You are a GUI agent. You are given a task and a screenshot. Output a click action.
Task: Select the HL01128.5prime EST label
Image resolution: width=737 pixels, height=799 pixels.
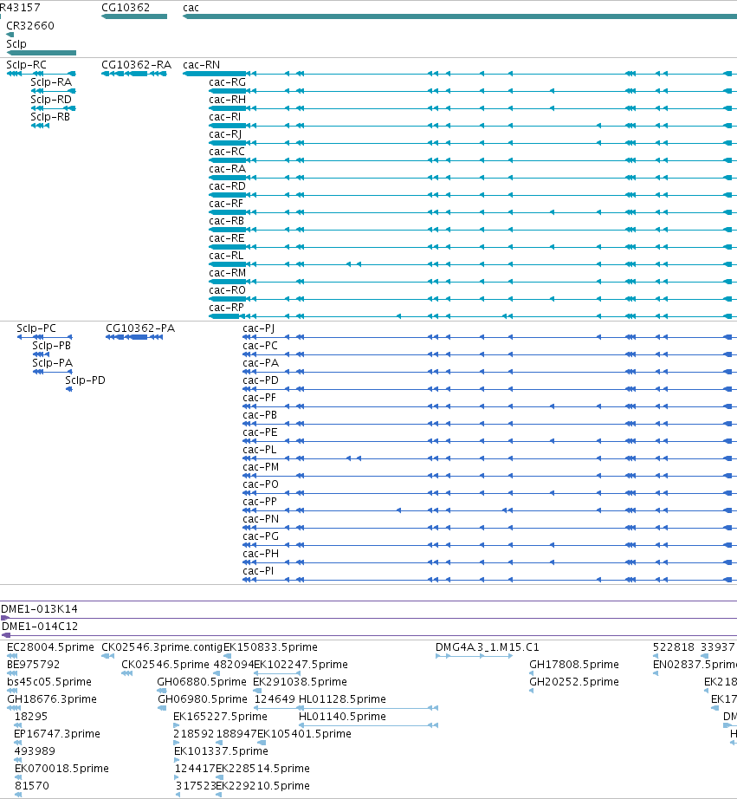(342, 699)
